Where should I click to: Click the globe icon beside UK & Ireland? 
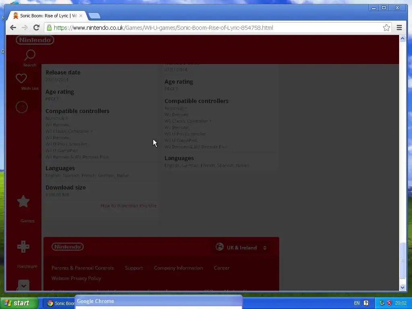tap(220, 247)
